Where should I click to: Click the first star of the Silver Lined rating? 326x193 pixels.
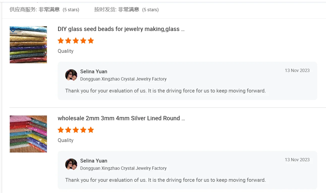click(x=61, y=130)
